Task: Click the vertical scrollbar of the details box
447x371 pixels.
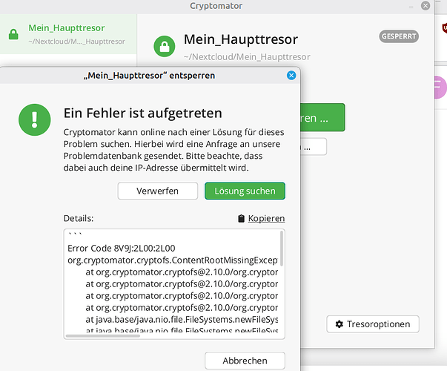Action: pos(282,249)
